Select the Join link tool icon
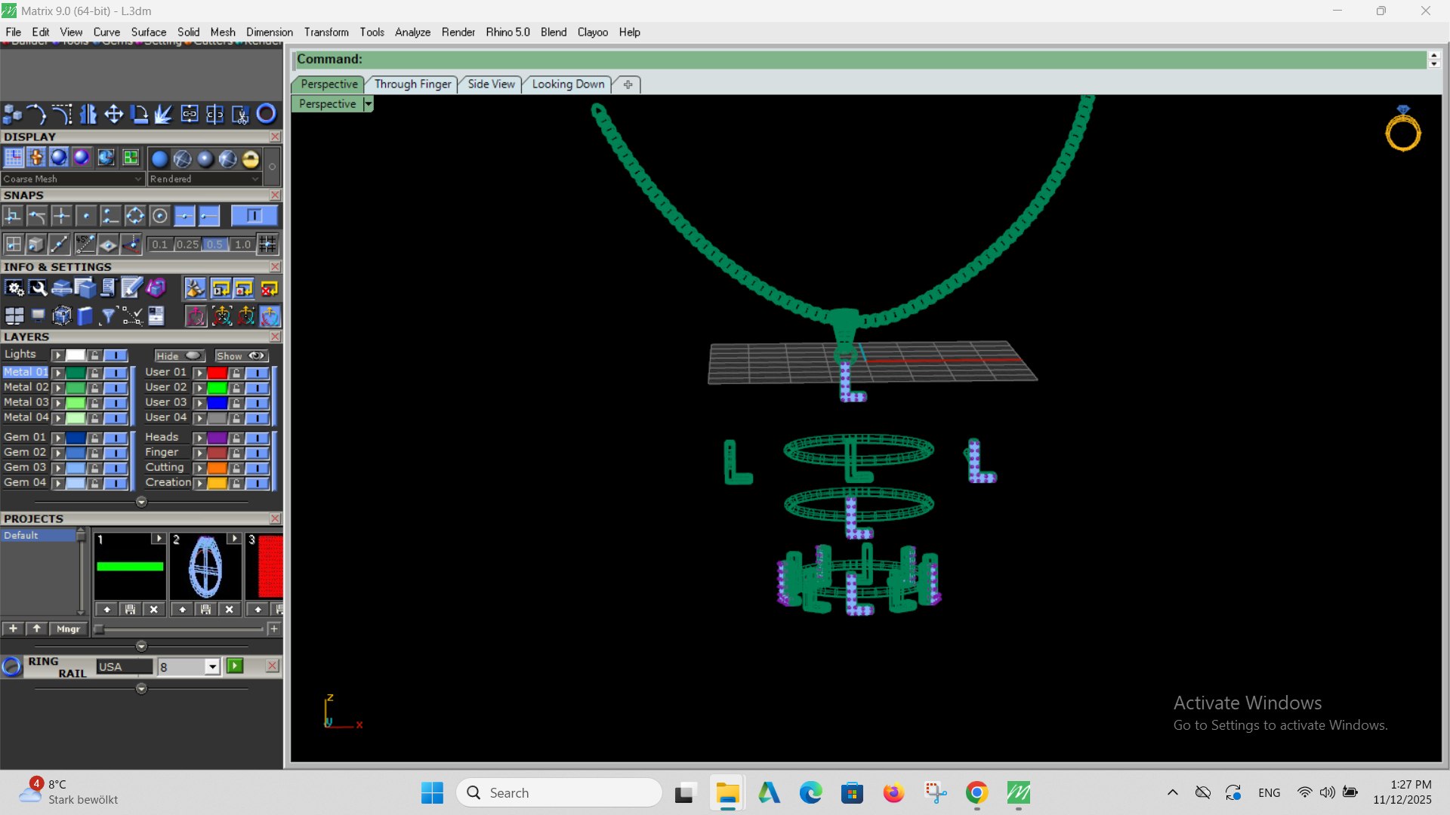The width and height of the screenshot is (1450, 815). pyautogui.click(x=190, y=114)
